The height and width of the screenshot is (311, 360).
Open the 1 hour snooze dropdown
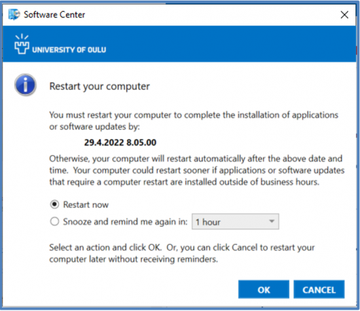coord(236,222)
